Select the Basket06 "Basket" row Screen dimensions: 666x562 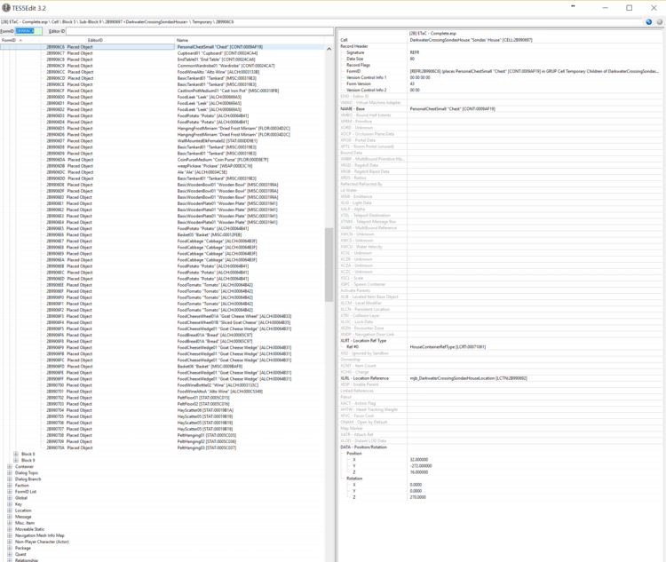click(x=163, y=366)
